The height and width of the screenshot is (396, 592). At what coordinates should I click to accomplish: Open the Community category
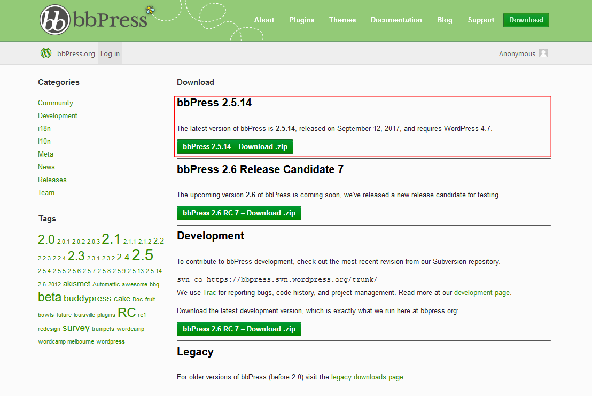pyautogui.click(x=56, y=103)
